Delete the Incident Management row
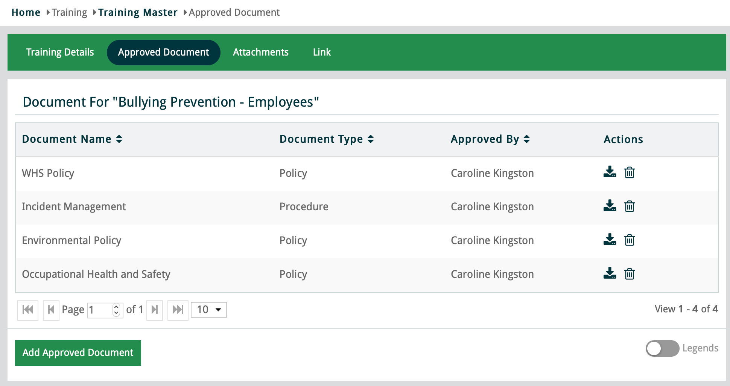The image size is (730, 386). [630, 207]
